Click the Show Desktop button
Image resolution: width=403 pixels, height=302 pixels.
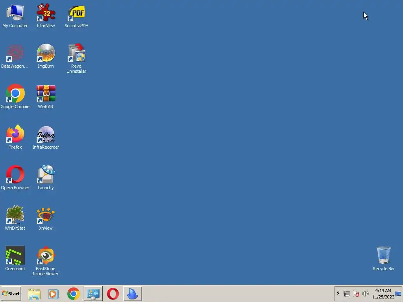point(399,294)
